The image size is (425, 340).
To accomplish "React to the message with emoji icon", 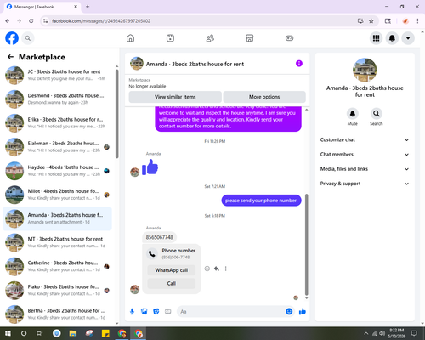I will [207, 269].
